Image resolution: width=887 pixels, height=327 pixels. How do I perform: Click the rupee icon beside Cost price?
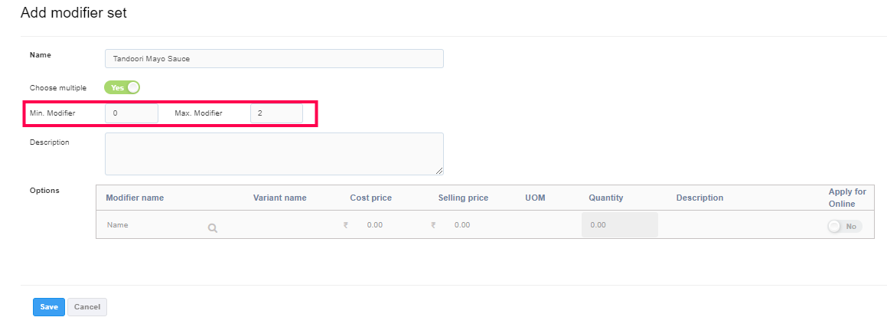[x=346, y=225]
